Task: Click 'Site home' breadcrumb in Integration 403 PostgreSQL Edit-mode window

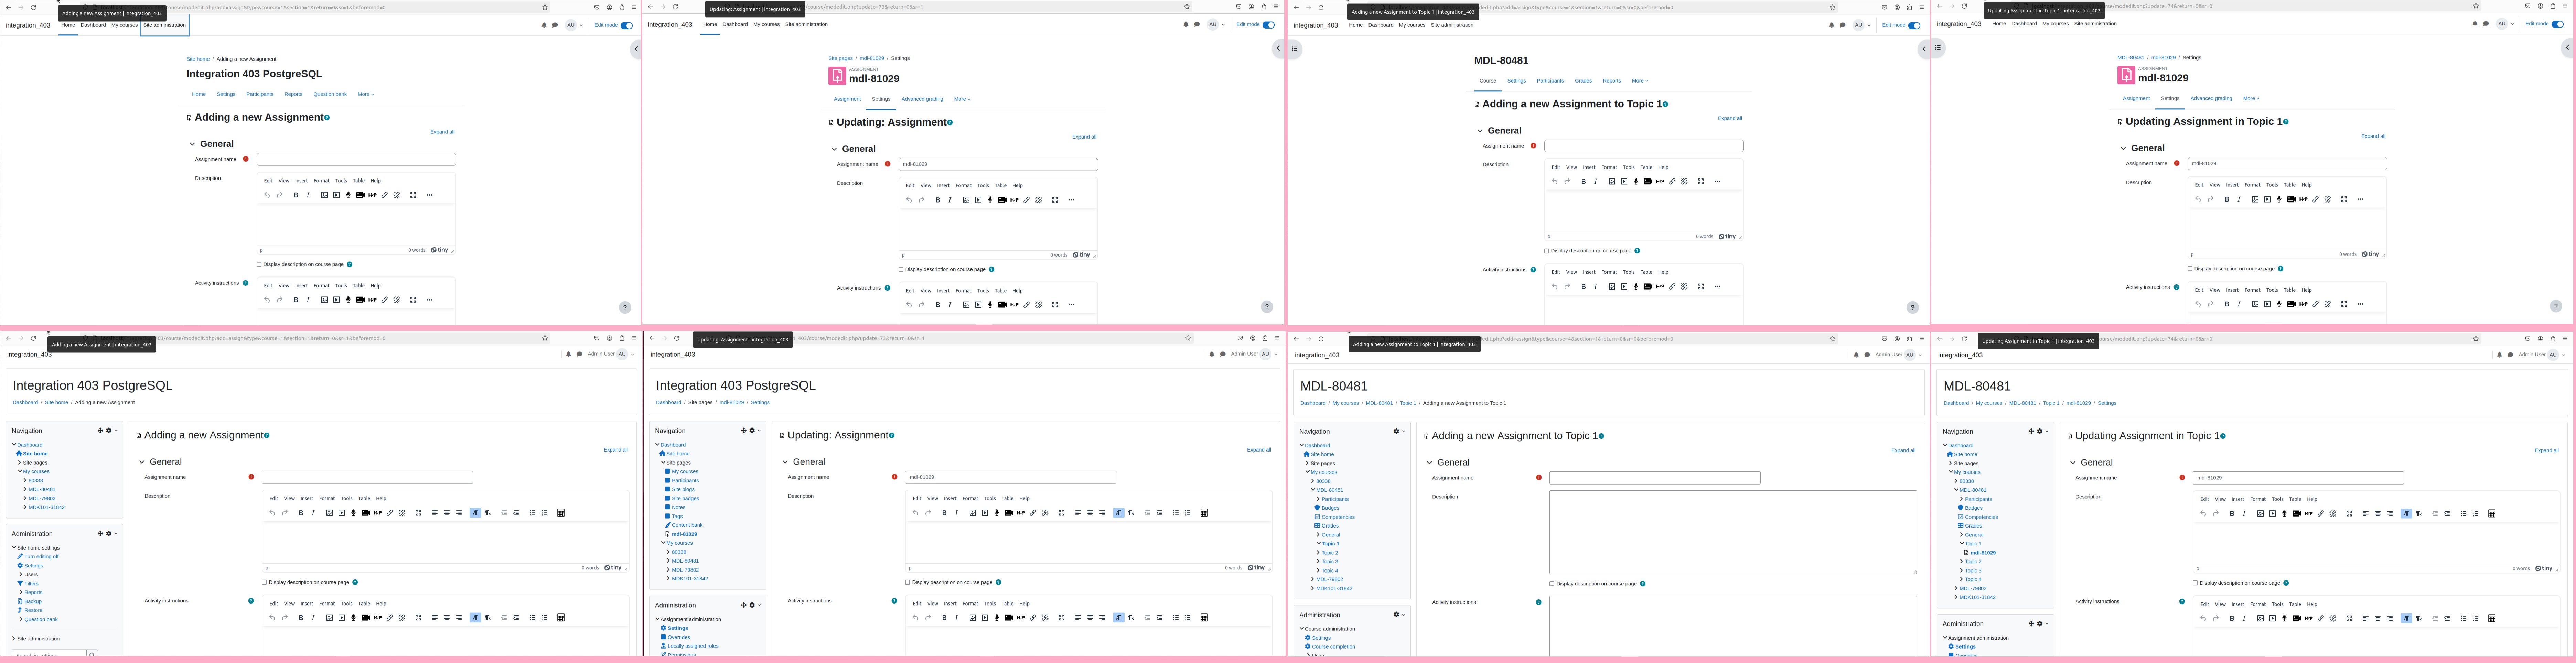Action: (x=198, y=59)
